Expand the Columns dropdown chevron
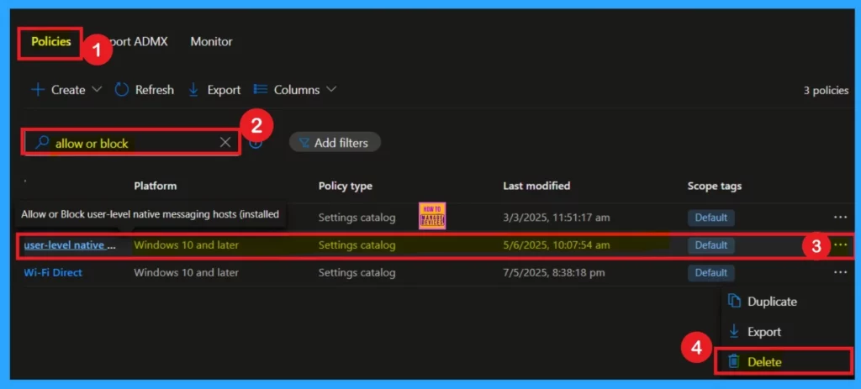 (331, 89)
